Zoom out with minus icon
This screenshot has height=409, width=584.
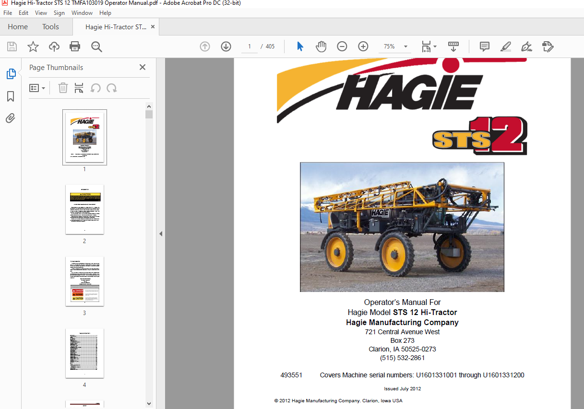point(342,47)
